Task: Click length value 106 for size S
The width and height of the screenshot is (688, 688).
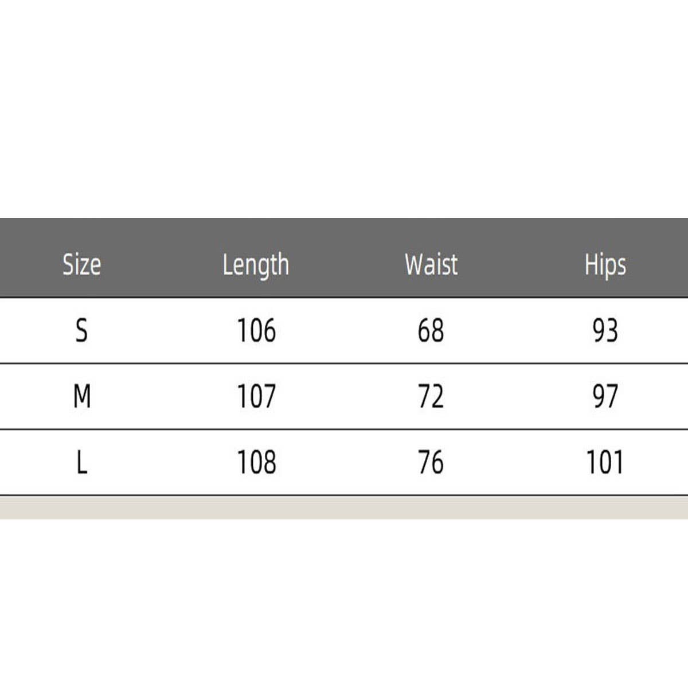Action: [x=256, y=331]
